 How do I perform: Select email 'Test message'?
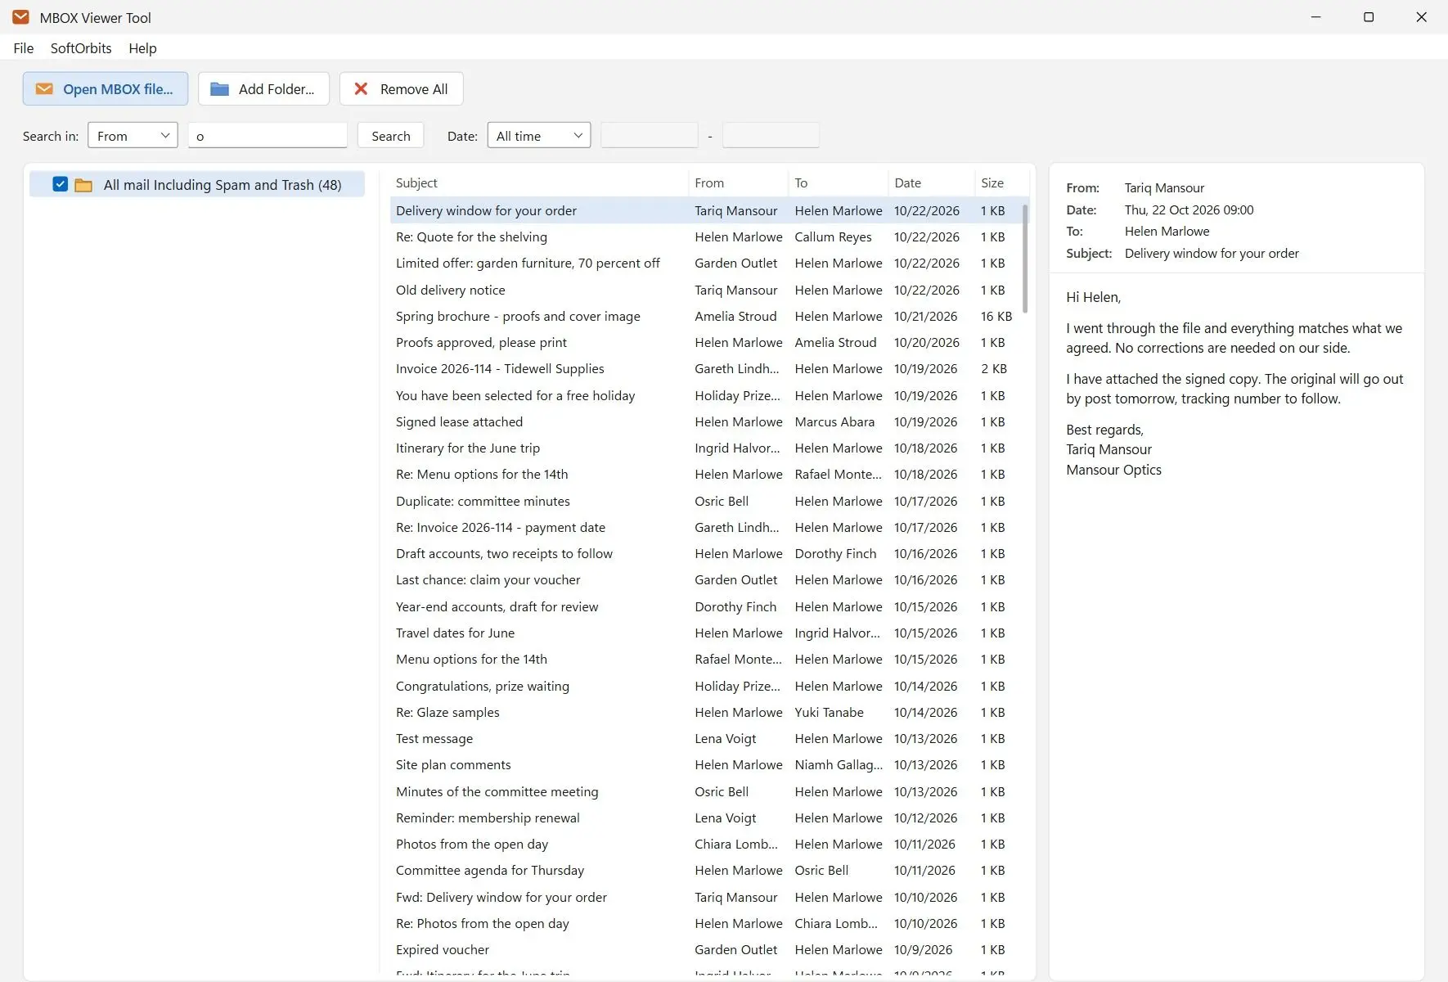click(705, 738)
